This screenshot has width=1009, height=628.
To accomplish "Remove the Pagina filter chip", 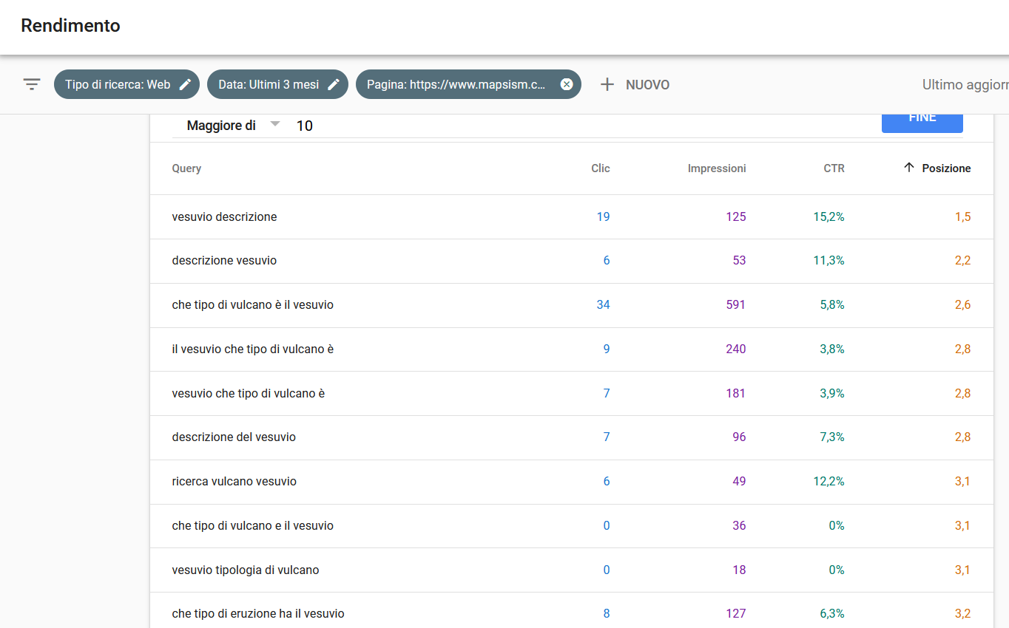I will pos(567,84).
